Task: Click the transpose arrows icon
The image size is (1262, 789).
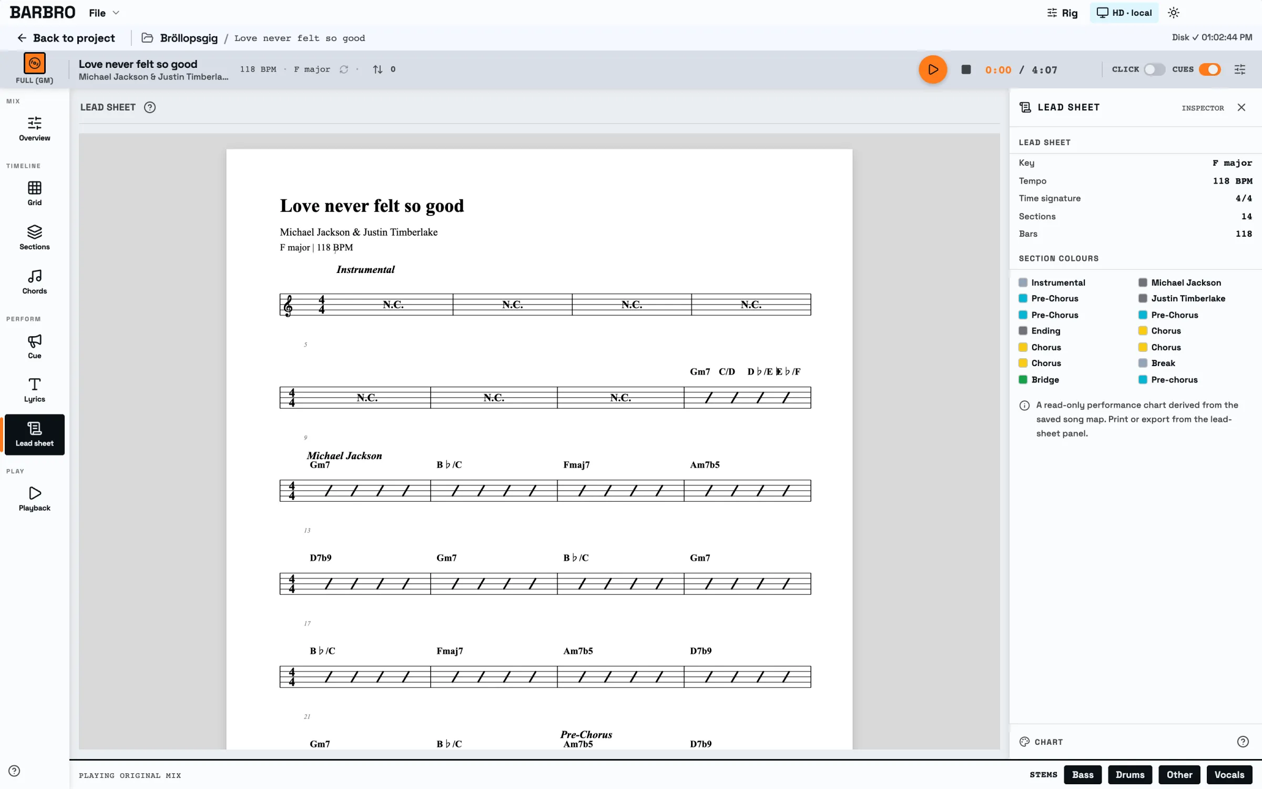Action: 378,69
